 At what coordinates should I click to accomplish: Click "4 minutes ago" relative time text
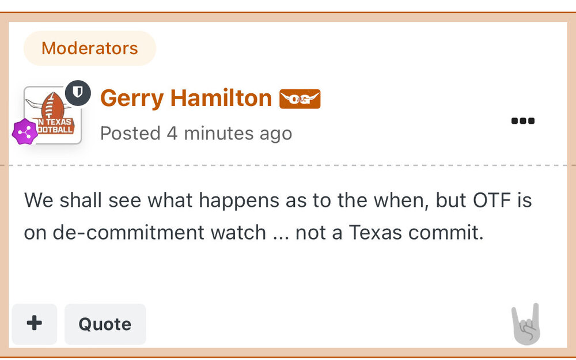[229, 134]
